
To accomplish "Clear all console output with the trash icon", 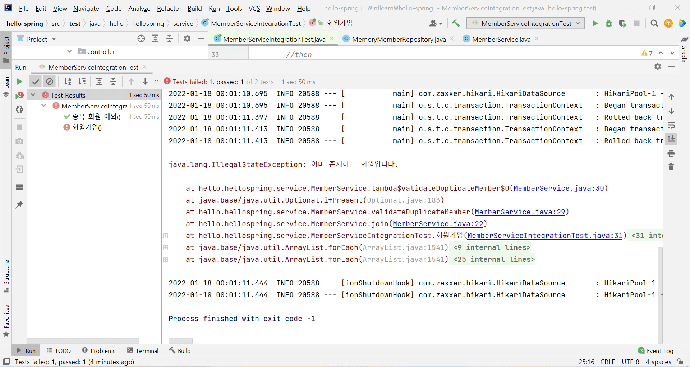I will 671,167.
